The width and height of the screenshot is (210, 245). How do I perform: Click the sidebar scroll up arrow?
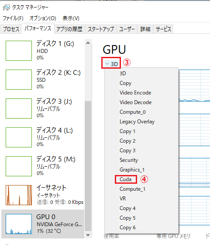point(88,43)
